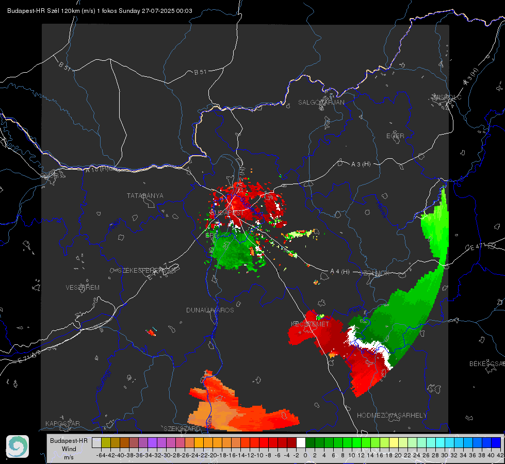Click the KAPOSVAR city label

62,423
